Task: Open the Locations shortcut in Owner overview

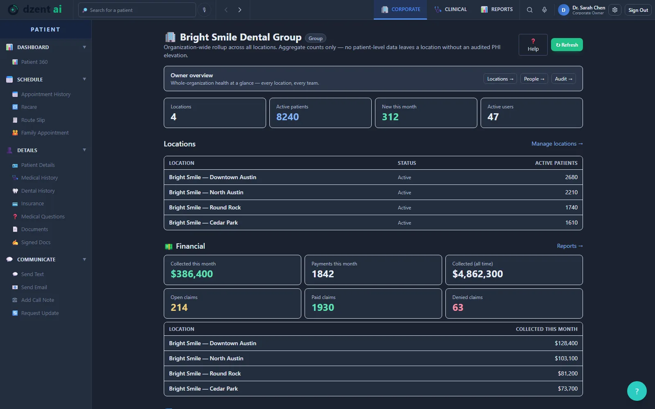Action: click(x=500, y=79)
